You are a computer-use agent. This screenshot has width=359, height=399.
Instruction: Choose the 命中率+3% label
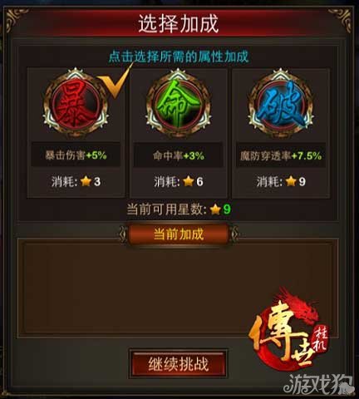coord(179,155)
